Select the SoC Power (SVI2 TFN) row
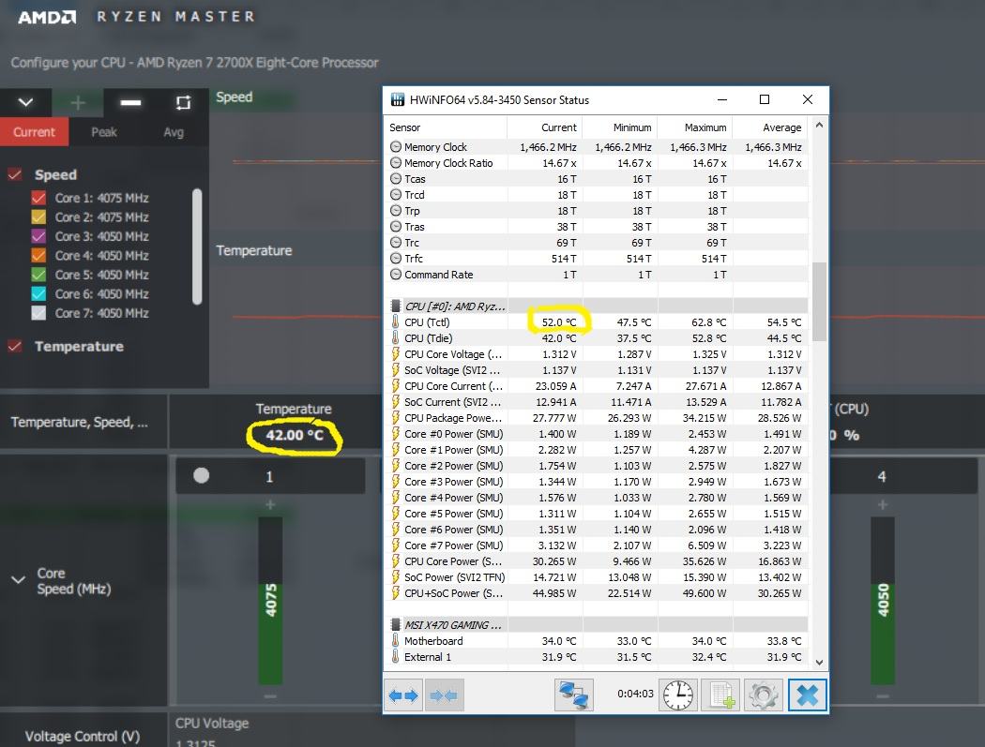 pyautogui.click(x=596, y=576)
